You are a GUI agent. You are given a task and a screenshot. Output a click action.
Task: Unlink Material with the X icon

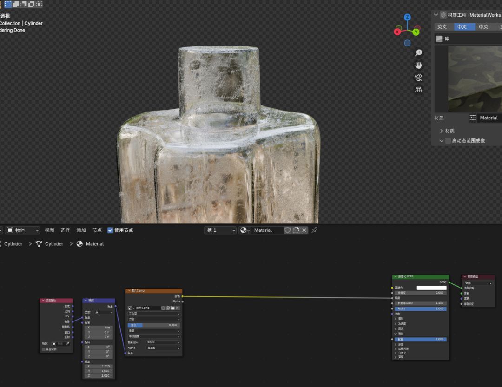click(x=304, y=230)
